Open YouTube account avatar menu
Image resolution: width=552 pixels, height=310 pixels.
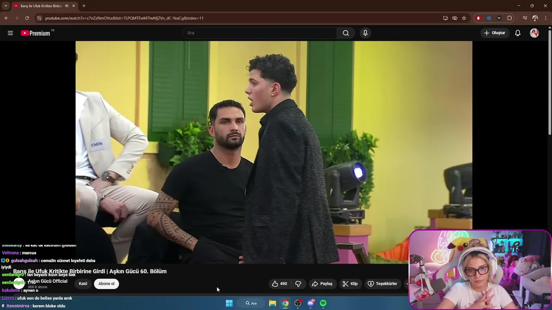point(534,33)
